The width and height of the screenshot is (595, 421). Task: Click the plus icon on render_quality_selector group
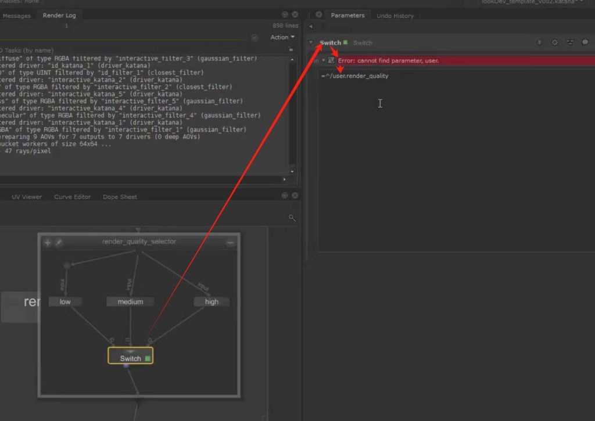pos(48,242)
